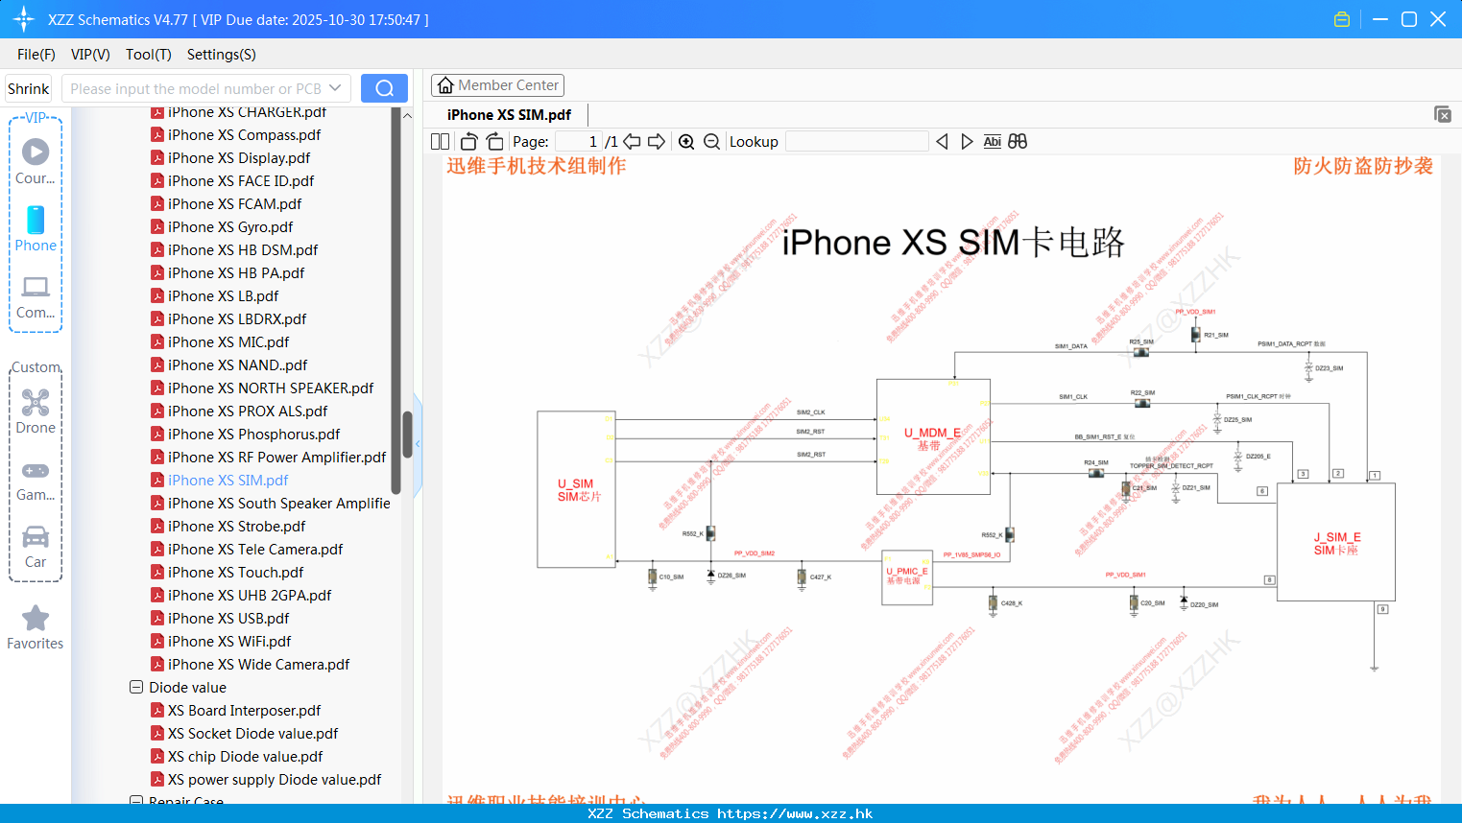Screen dimensions: 1462x823
Task: Click the file tree vertical scrollbar thumb
Action: click(407, 435)
